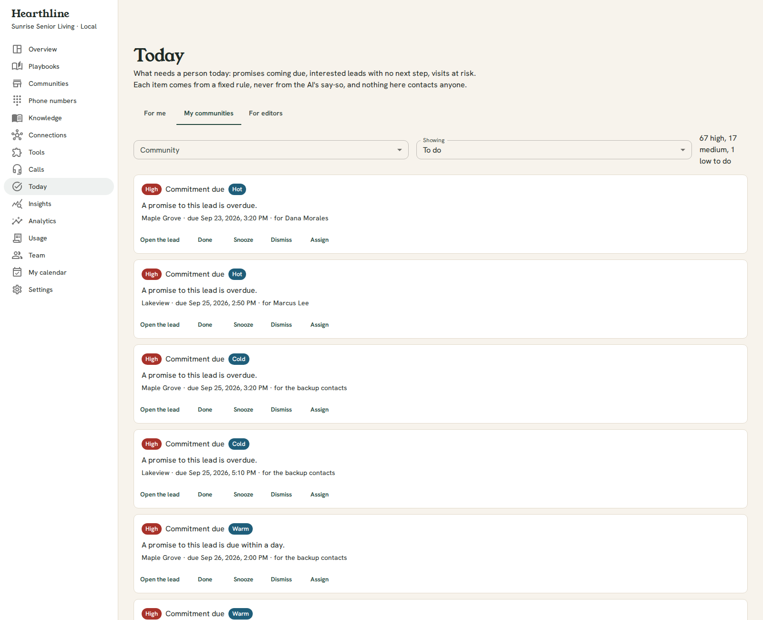Dismiss the Dana Morales commitment
Screen dimensions: 763x620
(x=281, y=240)
